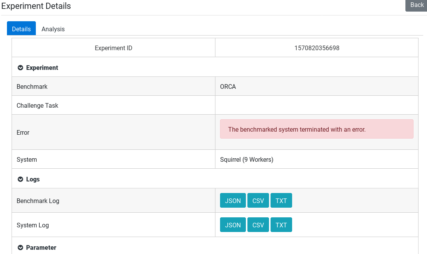Collapse the Experiment section chevron
The image size is (427, 254).
point(20,68)
